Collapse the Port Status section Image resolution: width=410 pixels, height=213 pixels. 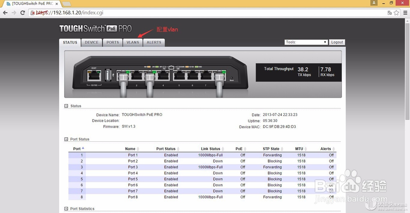coord(66,139)
